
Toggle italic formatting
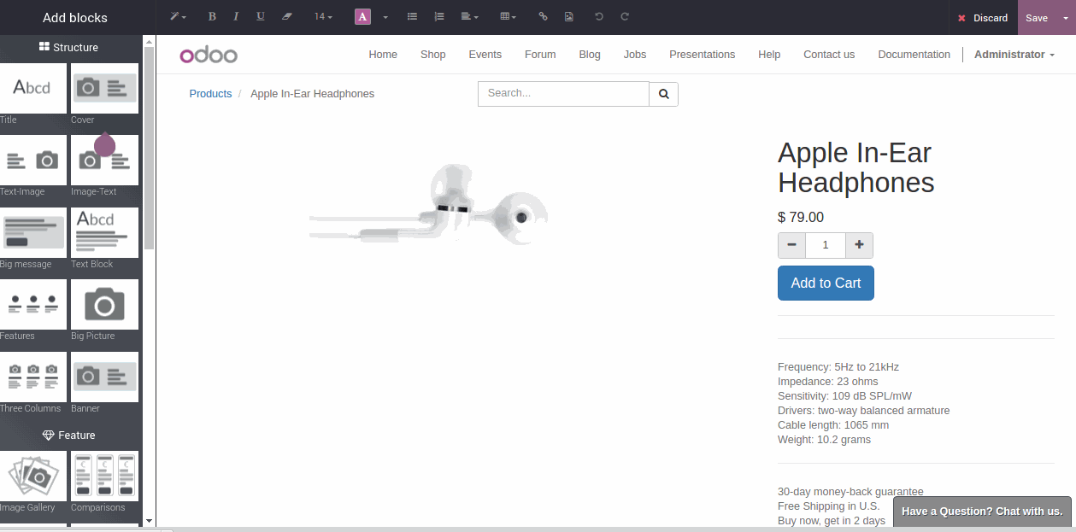(x=236, y=17)
